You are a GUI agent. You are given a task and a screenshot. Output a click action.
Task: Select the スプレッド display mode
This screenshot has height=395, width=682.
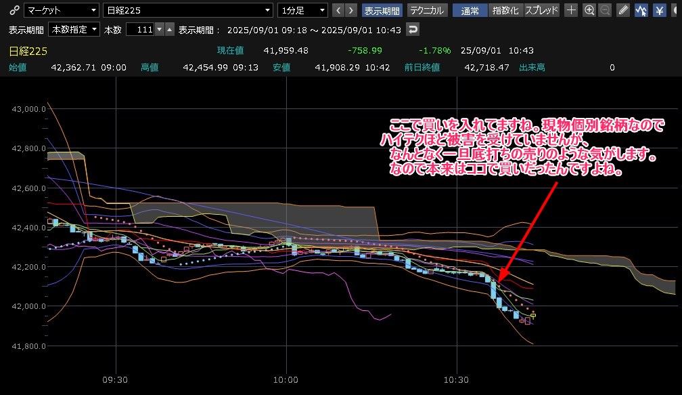point(541,10)
